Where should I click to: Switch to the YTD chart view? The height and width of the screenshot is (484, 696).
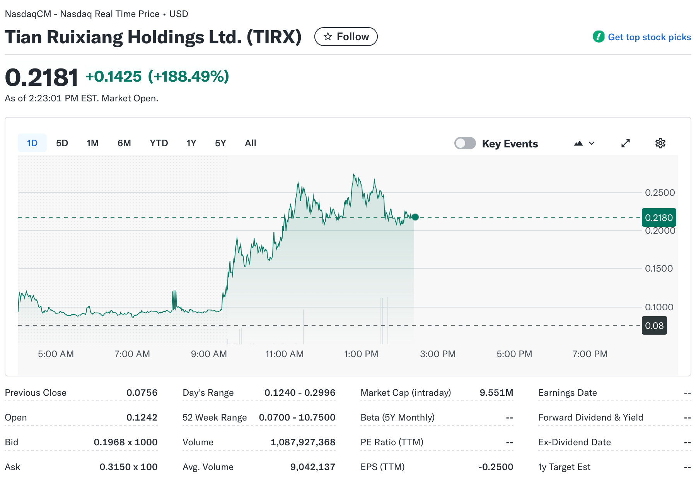pos(159,143)
